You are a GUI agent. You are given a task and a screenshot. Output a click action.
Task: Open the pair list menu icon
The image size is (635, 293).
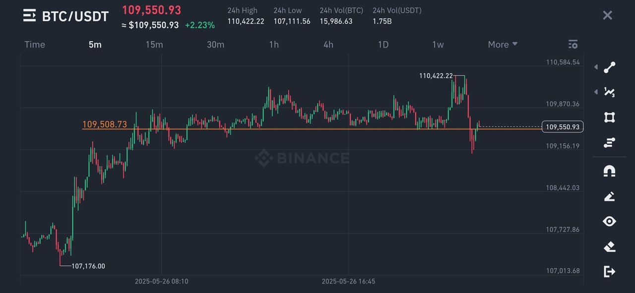[x=30, y=16]
